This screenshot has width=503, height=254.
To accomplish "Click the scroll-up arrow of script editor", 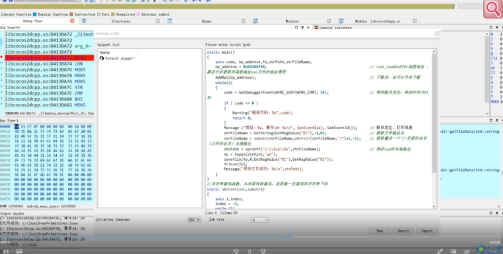I will click(434, 52).
